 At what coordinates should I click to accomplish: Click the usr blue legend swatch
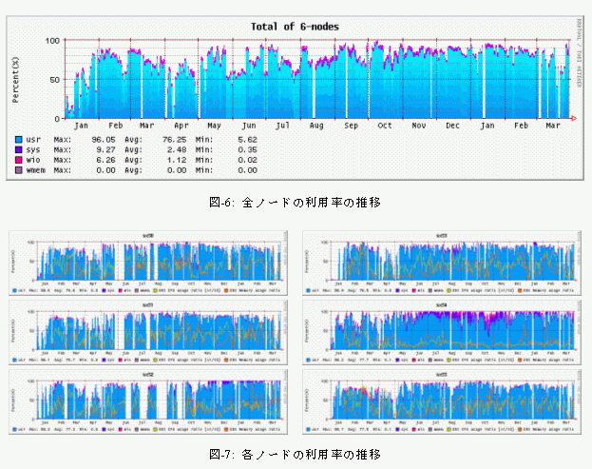(x=19, y=139)
